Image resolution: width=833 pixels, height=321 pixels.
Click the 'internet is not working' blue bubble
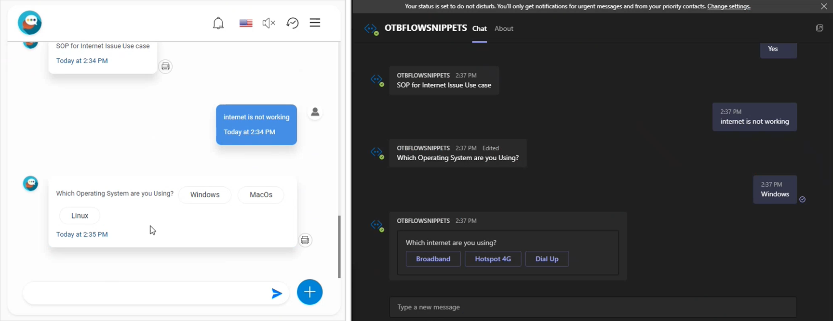tap(256, 124)
